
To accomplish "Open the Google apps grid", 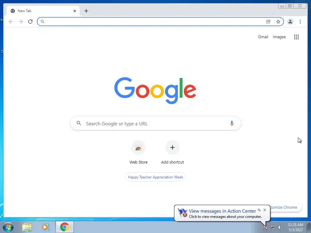I will (296, 37).
